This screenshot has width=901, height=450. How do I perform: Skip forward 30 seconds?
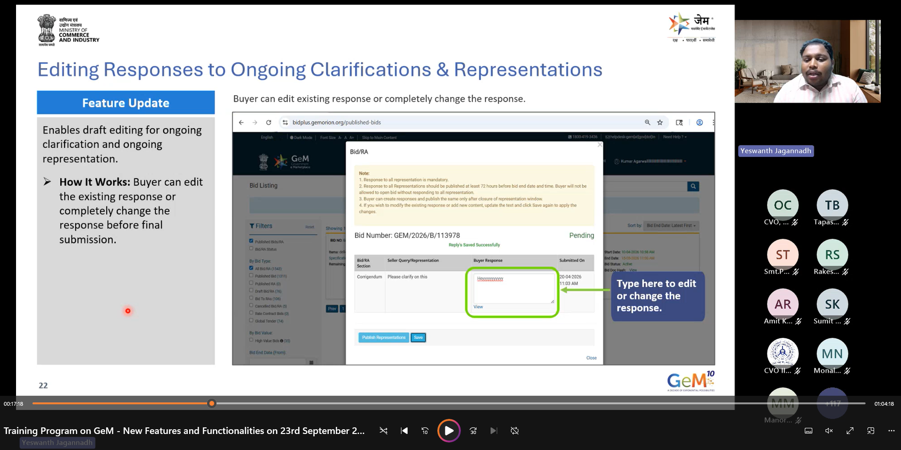point(473,431)
